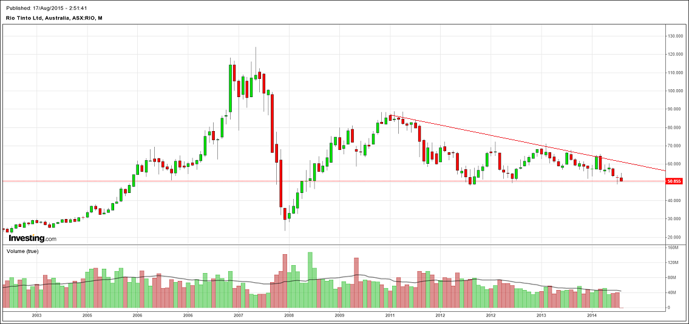Image resolution: width=689 pixels, height=324 pixels.
Task: Select the 2007 time axis label
Action: pyautogui.click(x=239, y=316)
